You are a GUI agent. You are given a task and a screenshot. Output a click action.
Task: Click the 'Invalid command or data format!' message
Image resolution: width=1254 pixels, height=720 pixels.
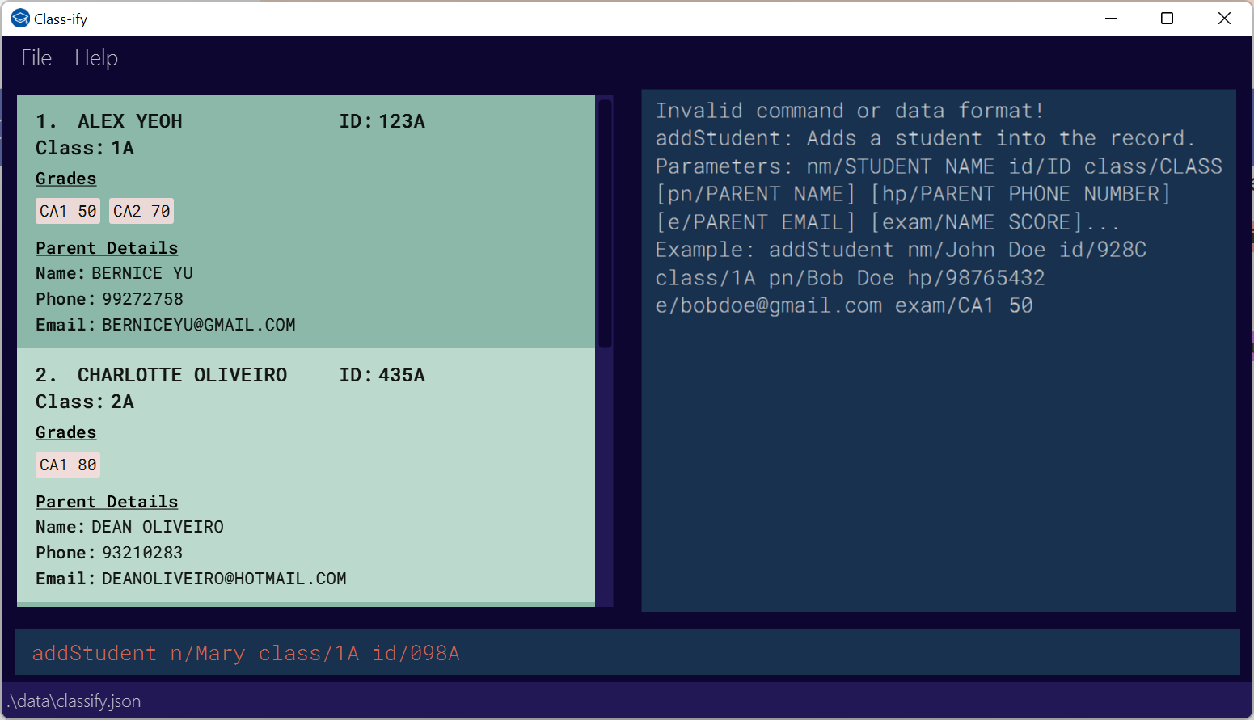click(850, 111)
